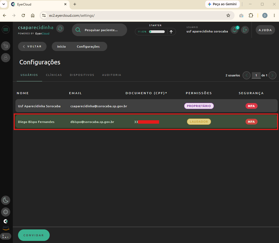Viewport: 279px width, 243px height.
Task: Open the Ajuda help button
Action: (x=265, y=30)
